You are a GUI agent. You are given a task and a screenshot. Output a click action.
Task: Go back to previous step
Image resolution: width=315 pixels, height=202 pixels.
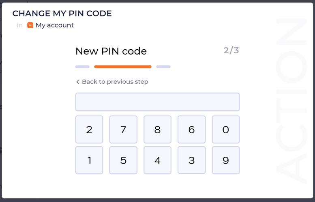click(x=112, y=82)
